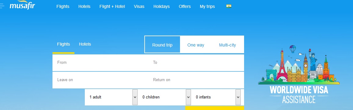Select the Round trip option
The width and height of the screenshot is (353, 110).
162,44
